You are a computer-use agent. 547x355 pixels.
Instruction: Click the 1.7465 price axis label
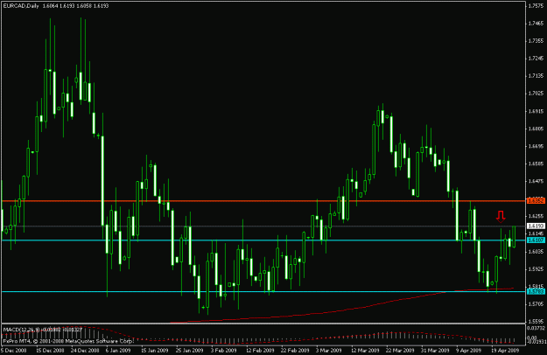click(x=536, y=24)
